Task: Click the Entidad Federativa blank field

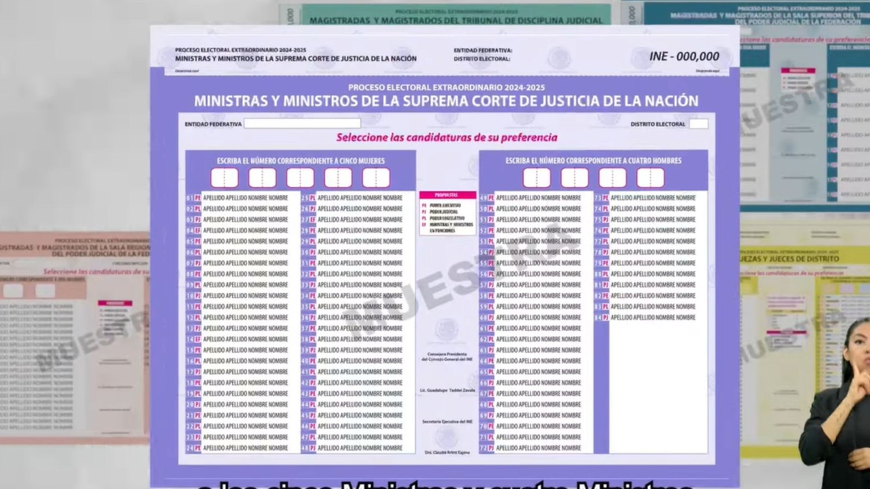Action: pos(302,124)
